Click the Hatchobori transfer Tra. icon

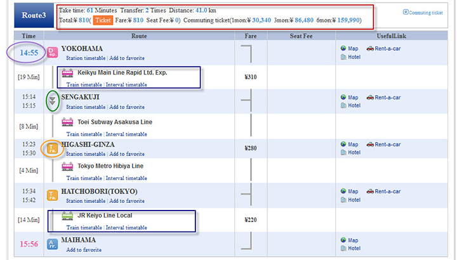tap(53, 195)
